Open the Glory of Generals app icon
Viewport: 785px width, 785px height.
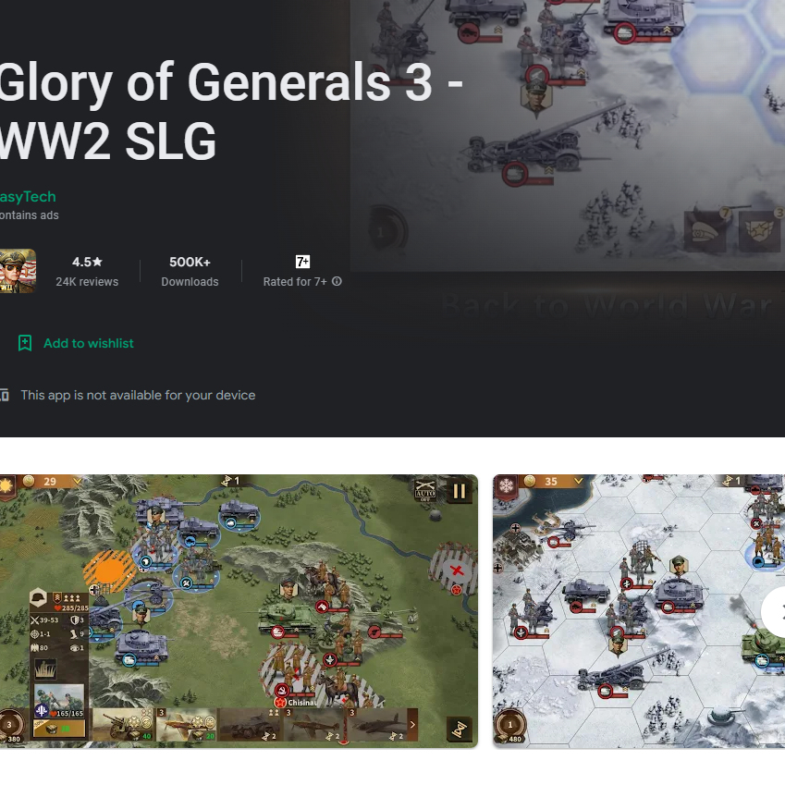point(18,271)
